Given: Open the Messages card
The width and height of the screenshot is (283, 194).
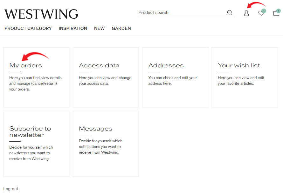Looking at the screenshot, I should [x=106, y=144].
